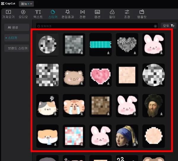Select 브랜드 스티커 in the sidebar

[17, 48]
